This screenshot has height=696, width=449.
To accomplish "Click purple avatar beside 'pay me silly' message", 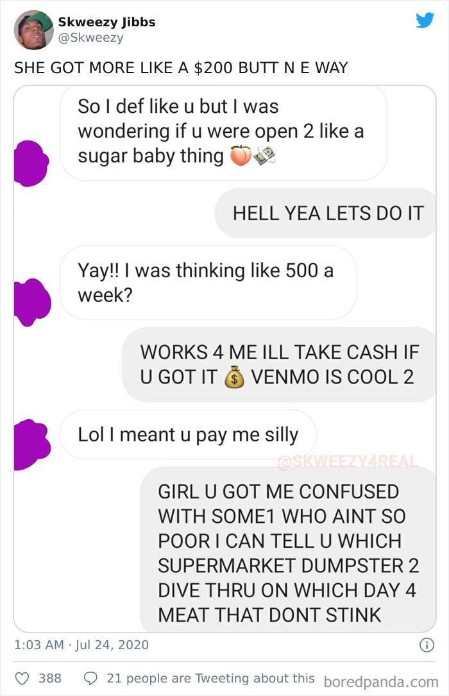I will pyautogui.click(x=32, y=445).
